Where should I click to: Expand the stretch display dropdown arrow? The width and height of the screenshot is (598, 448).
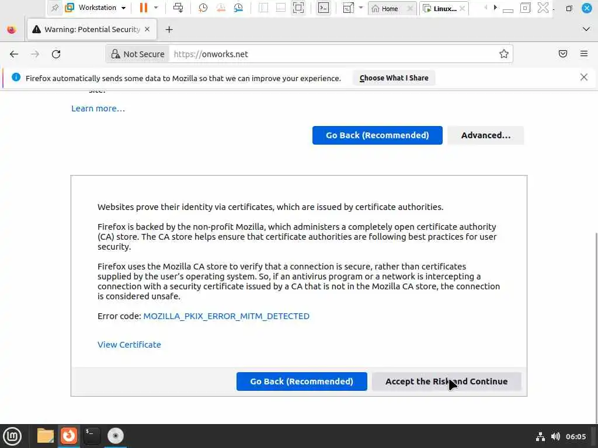pyautogui.click(x=361, y=8)
